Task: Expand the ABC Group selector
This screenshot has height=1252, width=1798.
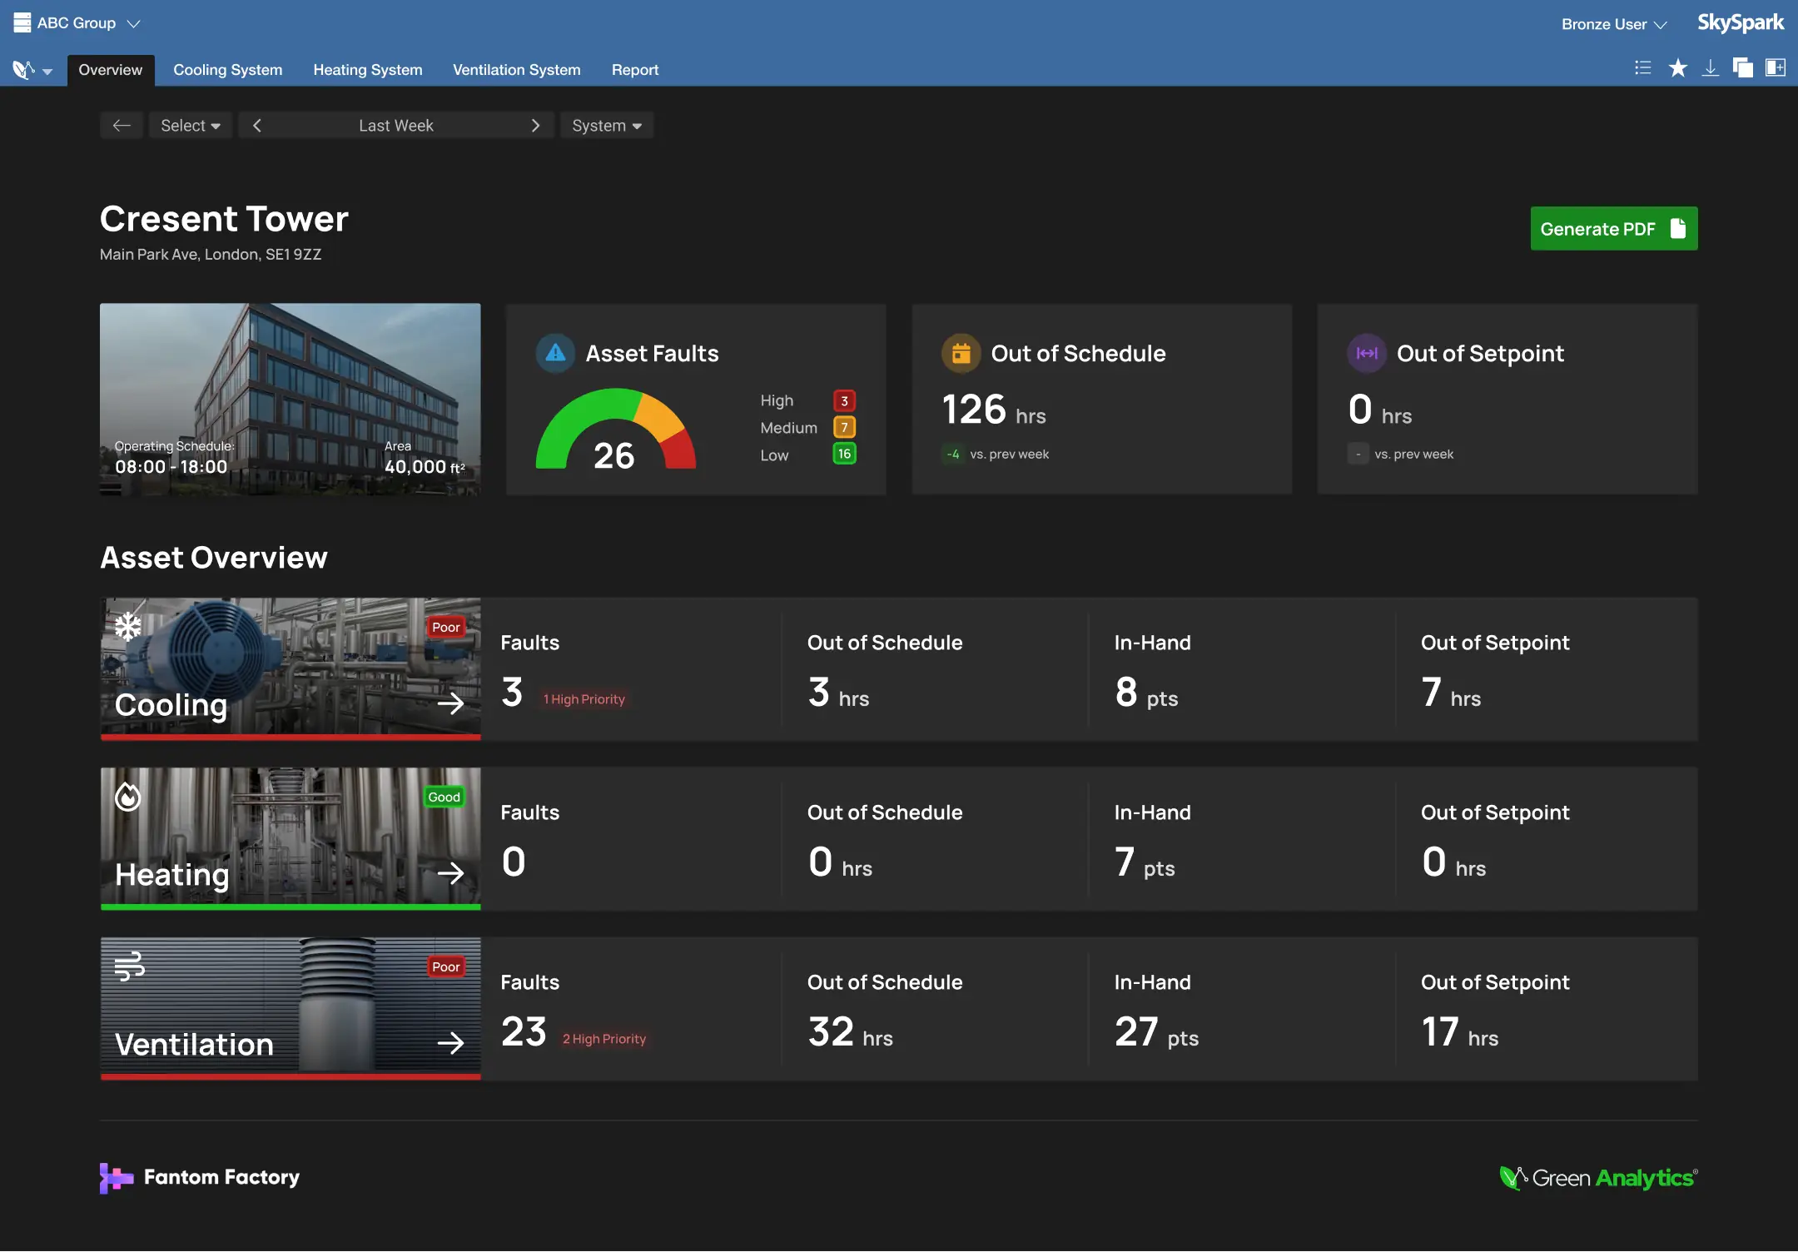Action: coord(77,22)
